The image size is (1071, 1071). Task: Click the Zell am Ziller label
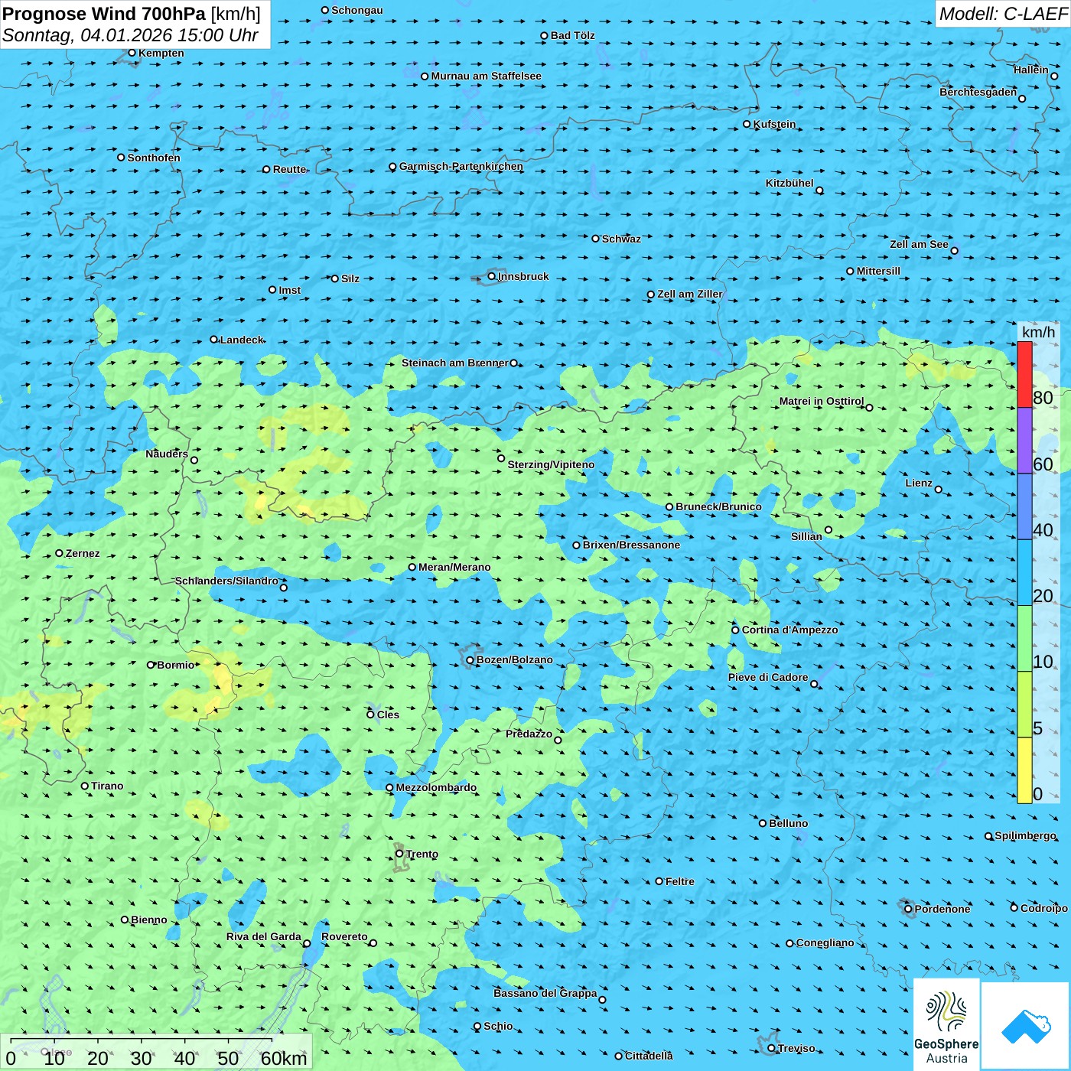pyautogui.click(x=689, y=294)
